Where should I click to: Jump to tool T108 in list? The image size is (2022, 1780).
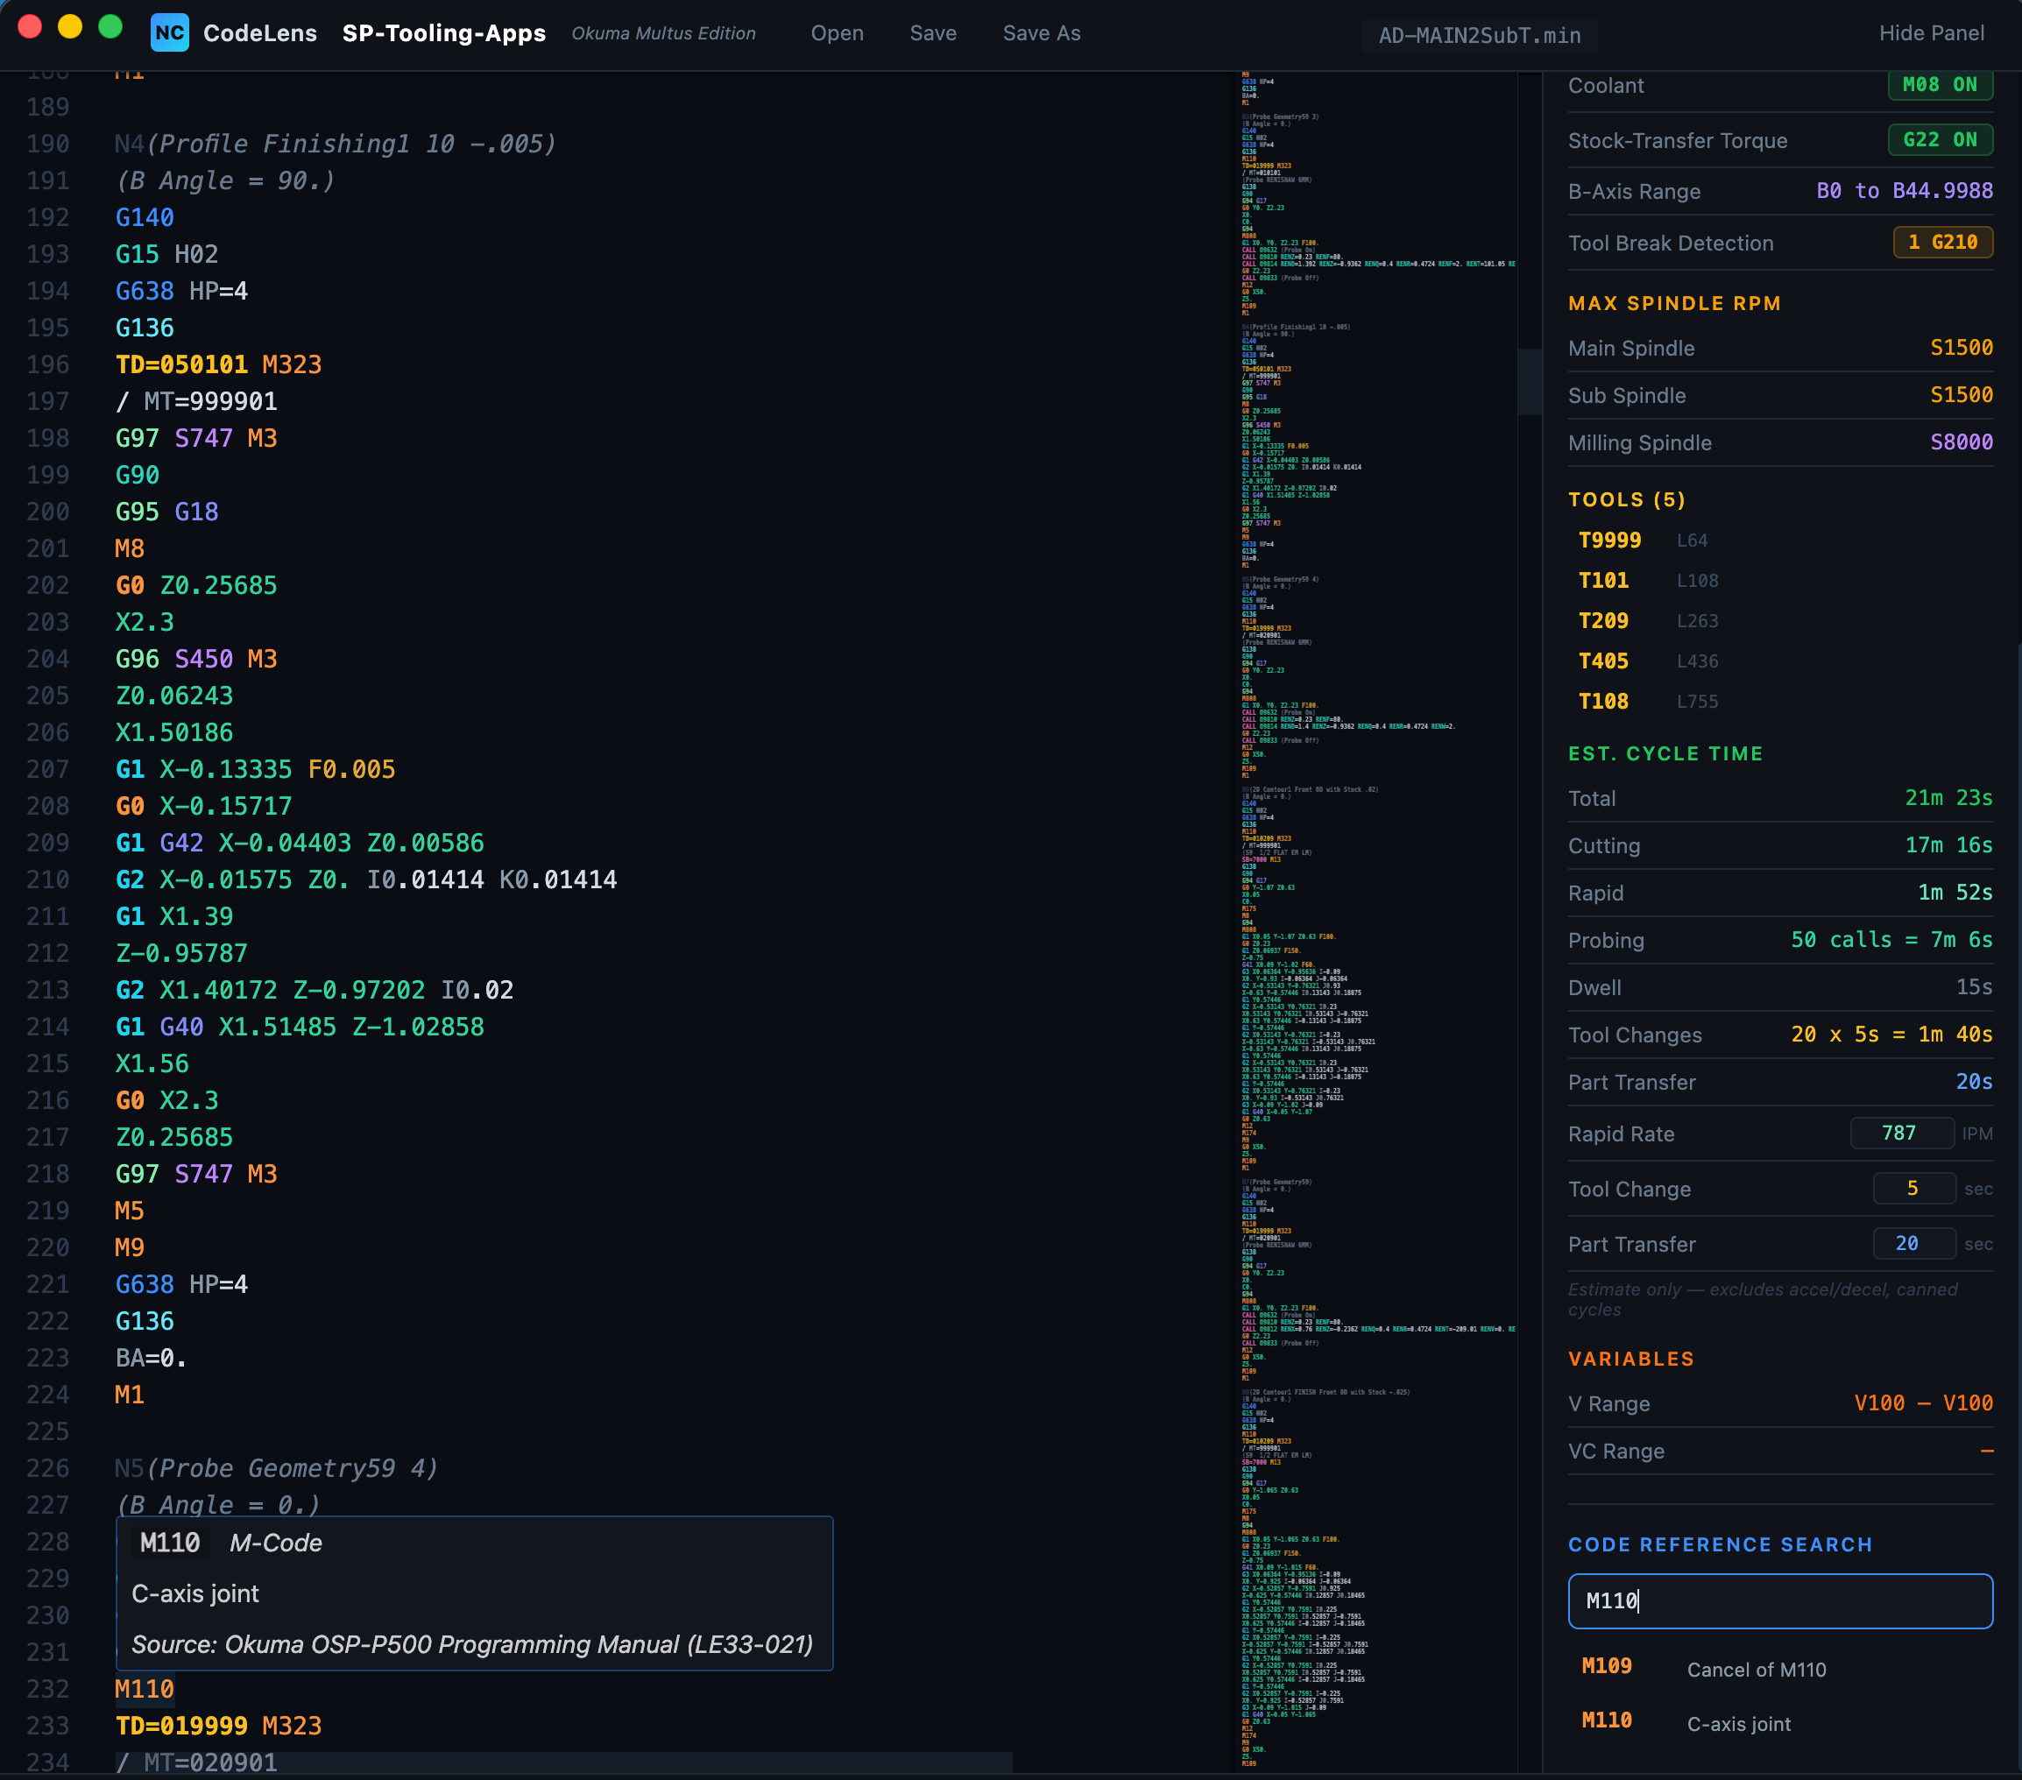[1603, 701]
